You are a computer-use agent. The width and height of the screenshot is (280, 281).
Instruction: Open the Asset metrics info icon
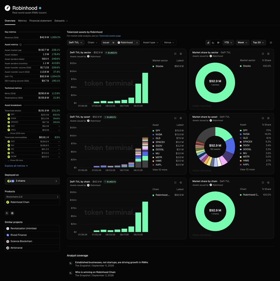coord(20,45)
